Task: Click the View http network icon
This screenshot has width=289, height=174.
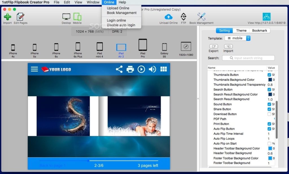Action: tap(266, 17)
